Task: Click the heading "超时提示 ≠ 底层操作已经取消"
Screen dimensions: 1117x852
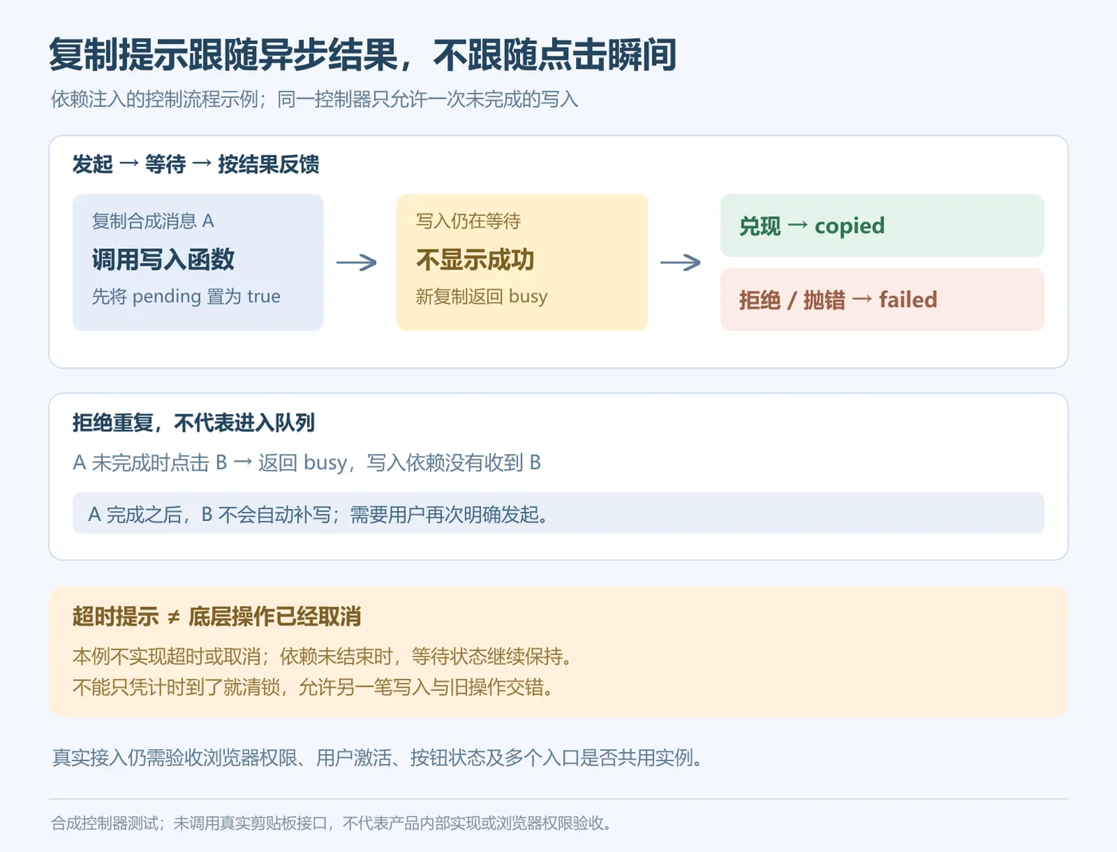Action: [217, 617]
